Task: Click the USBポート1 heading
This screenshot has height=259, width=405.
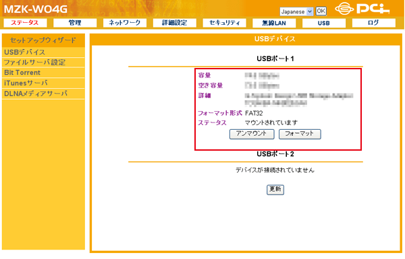Action: pyautogui.click(x=275, y=59)
